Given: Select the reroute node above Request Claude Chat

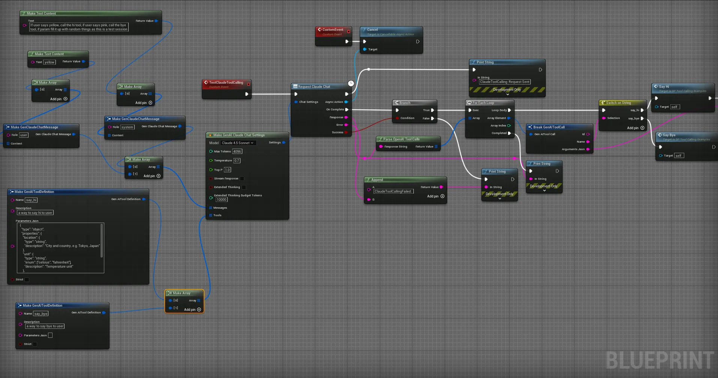Looking at the screenshot, I should point(368,69).
